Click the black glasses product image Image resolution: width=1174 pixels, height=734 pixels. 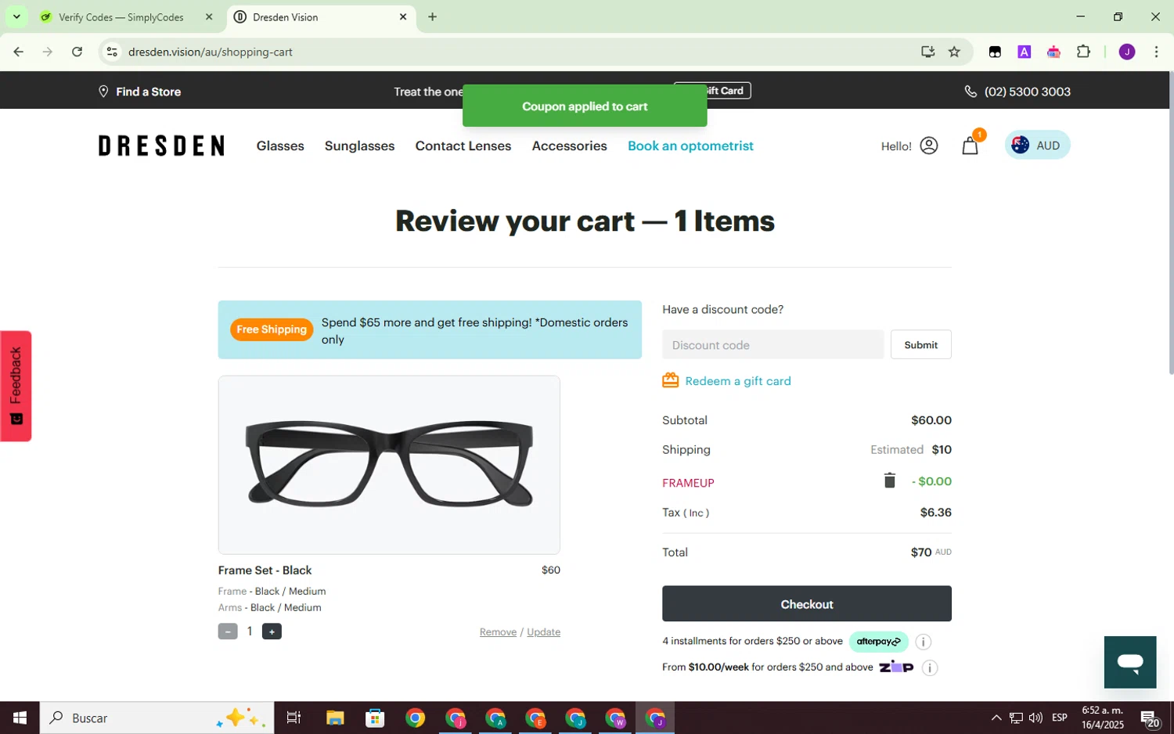click(x=389, y=465)
